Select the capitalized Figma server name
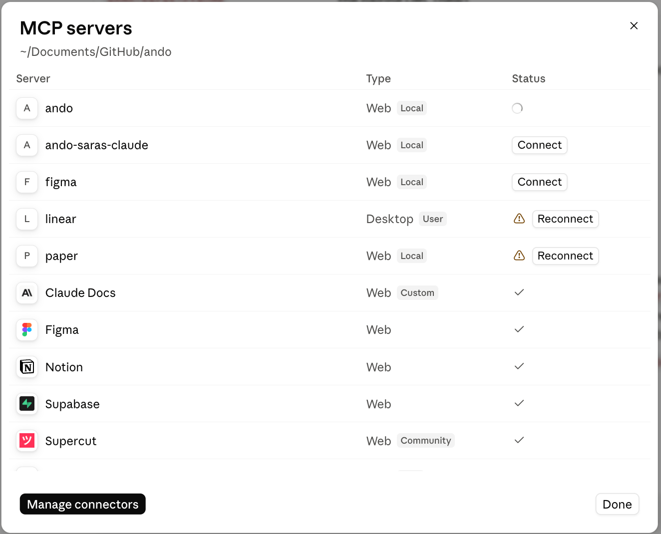Viewport: 661px width, 534px height. [62, 330]
